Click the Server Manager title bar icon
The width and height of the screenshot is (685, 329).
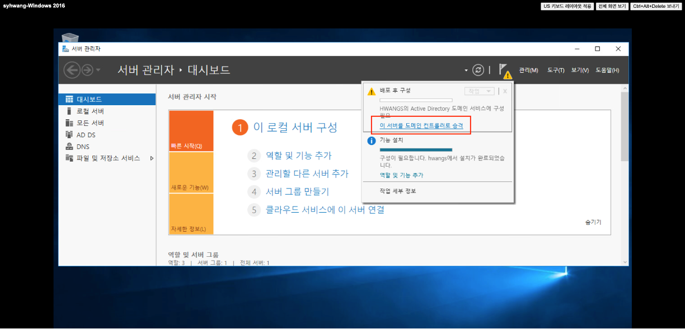tap(65, 49)
